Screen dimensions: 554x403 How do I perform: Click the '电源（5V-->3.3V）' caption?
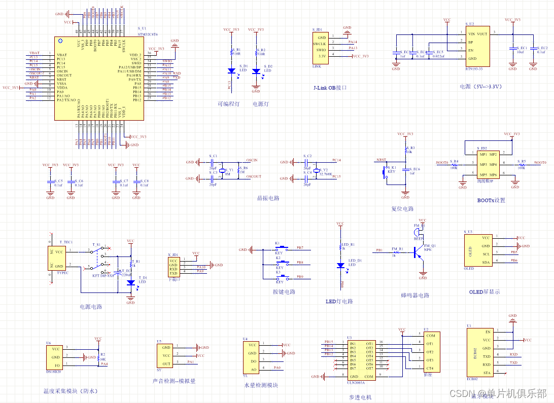pos(480,87)
